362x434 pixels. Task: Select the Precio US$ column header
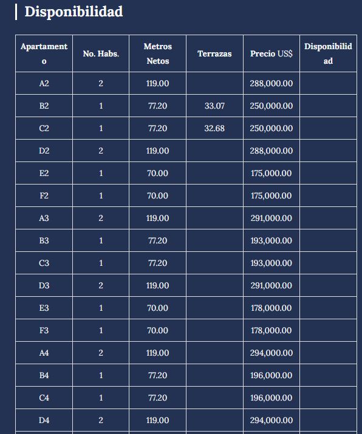tap(271, 53)
